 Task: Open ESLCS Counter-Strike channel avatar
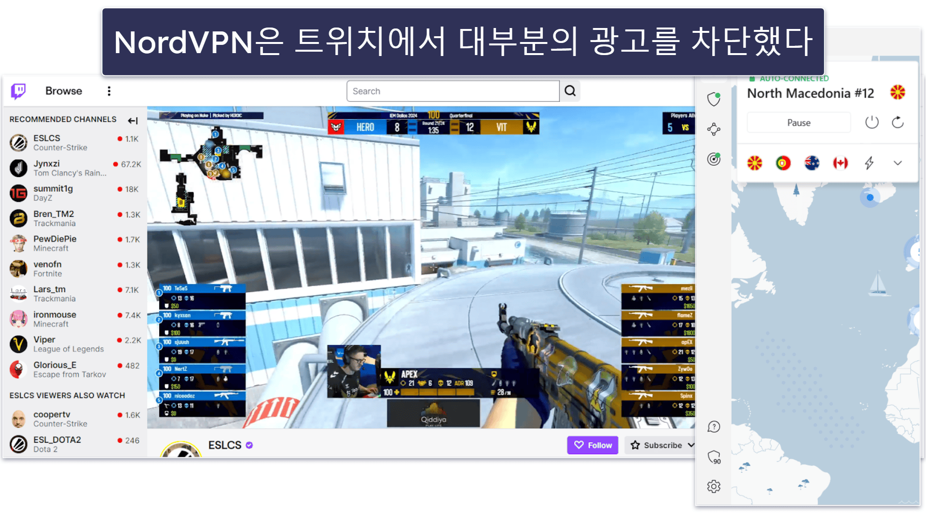click(x=18, y=143)
